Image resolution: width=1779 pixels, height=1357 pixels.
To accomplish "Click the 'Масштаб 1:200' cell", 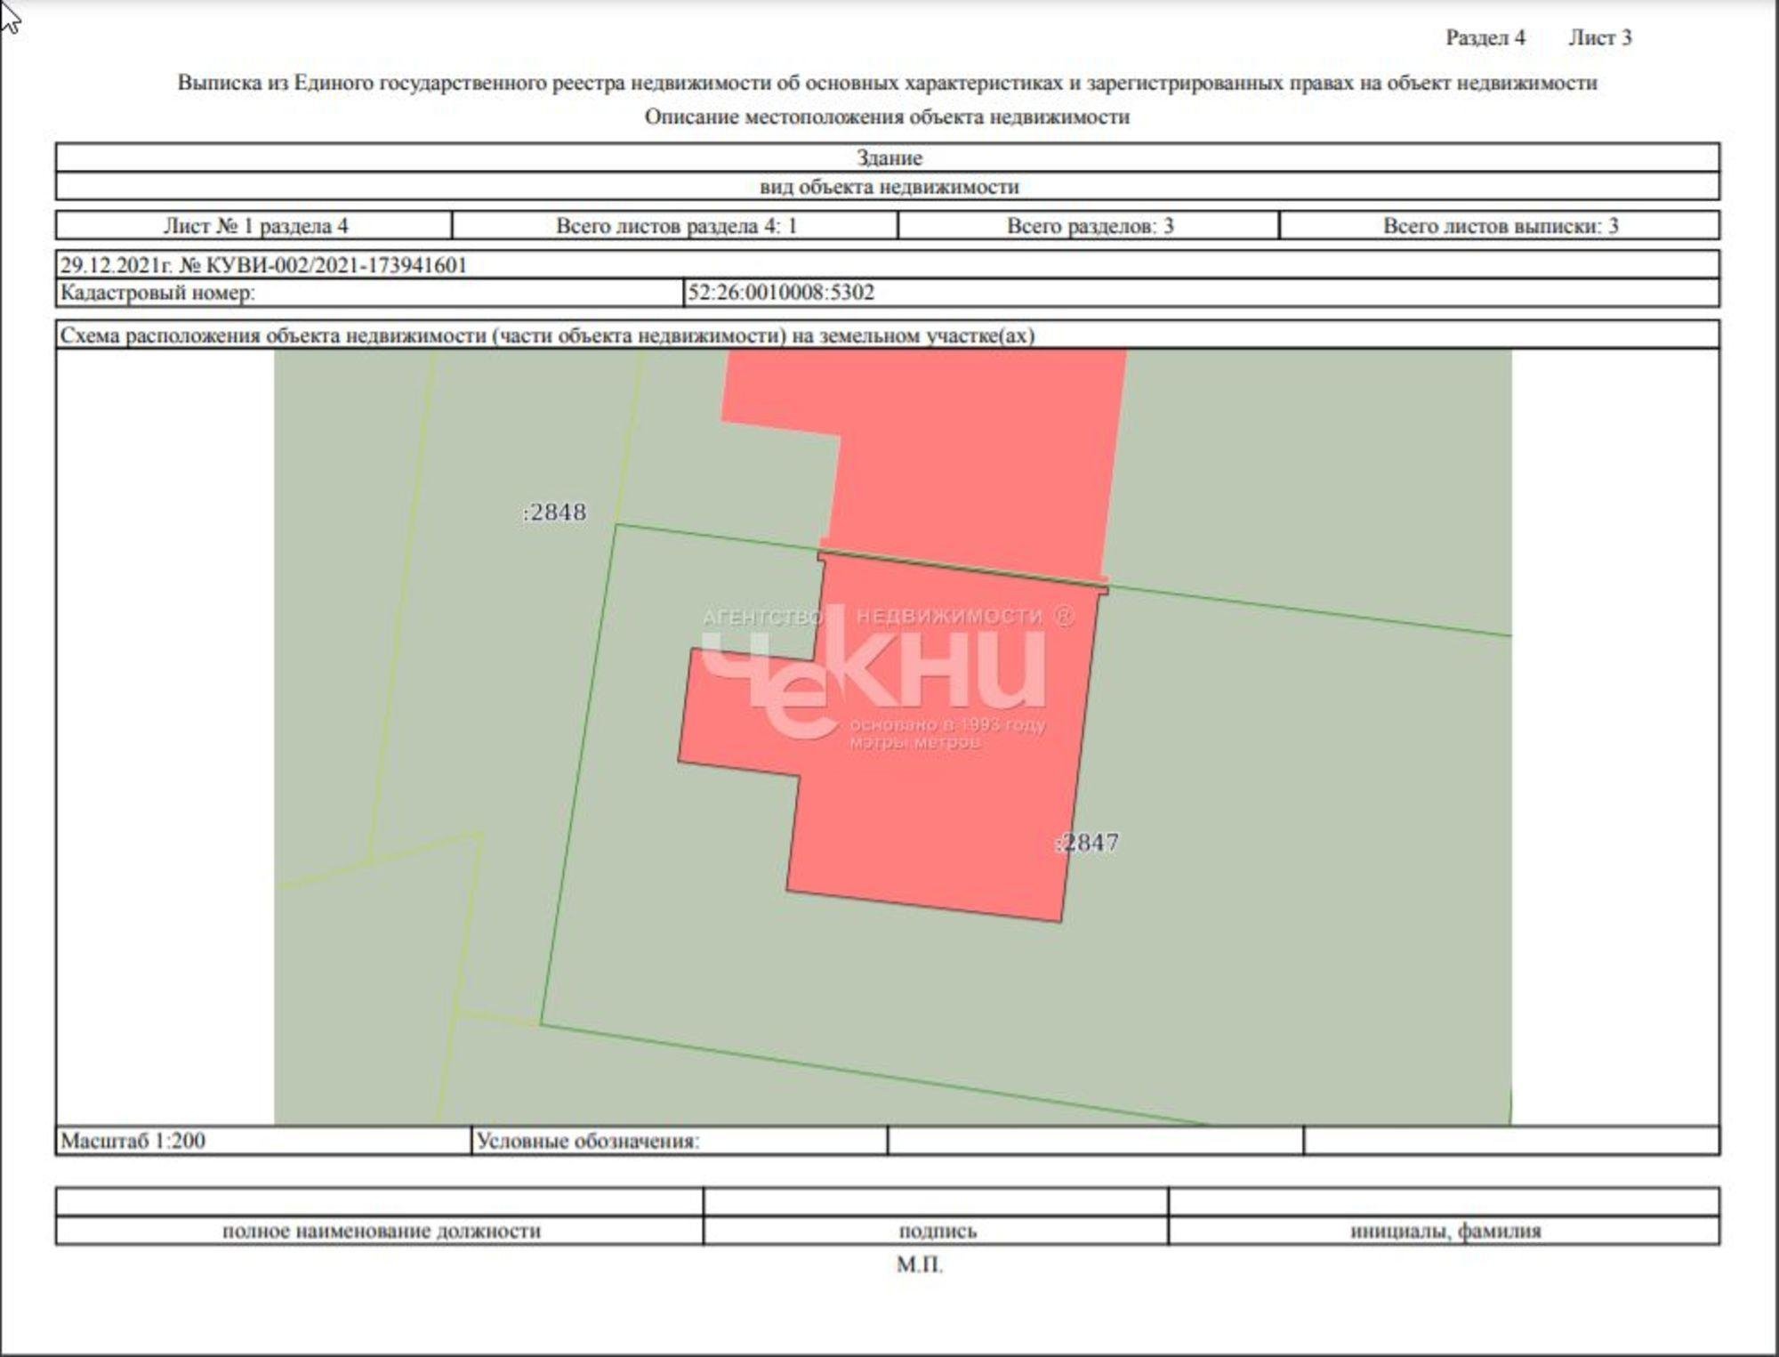I will click(x=263, y=1141).
